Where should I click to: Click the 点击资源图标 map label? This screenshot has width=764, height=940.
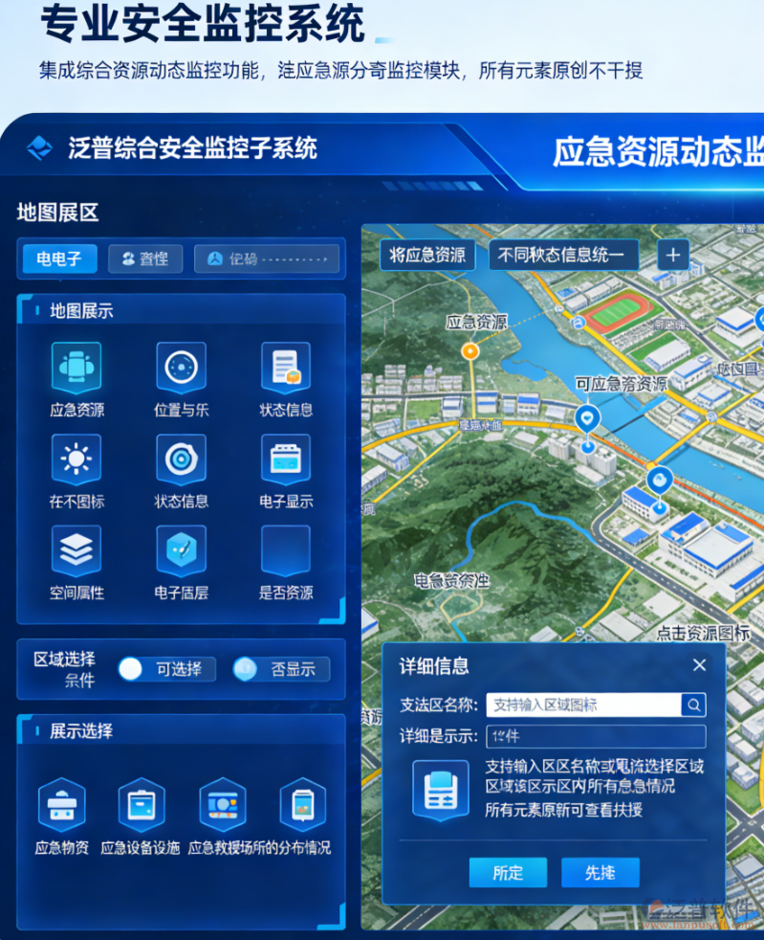(x=703, y=633)
